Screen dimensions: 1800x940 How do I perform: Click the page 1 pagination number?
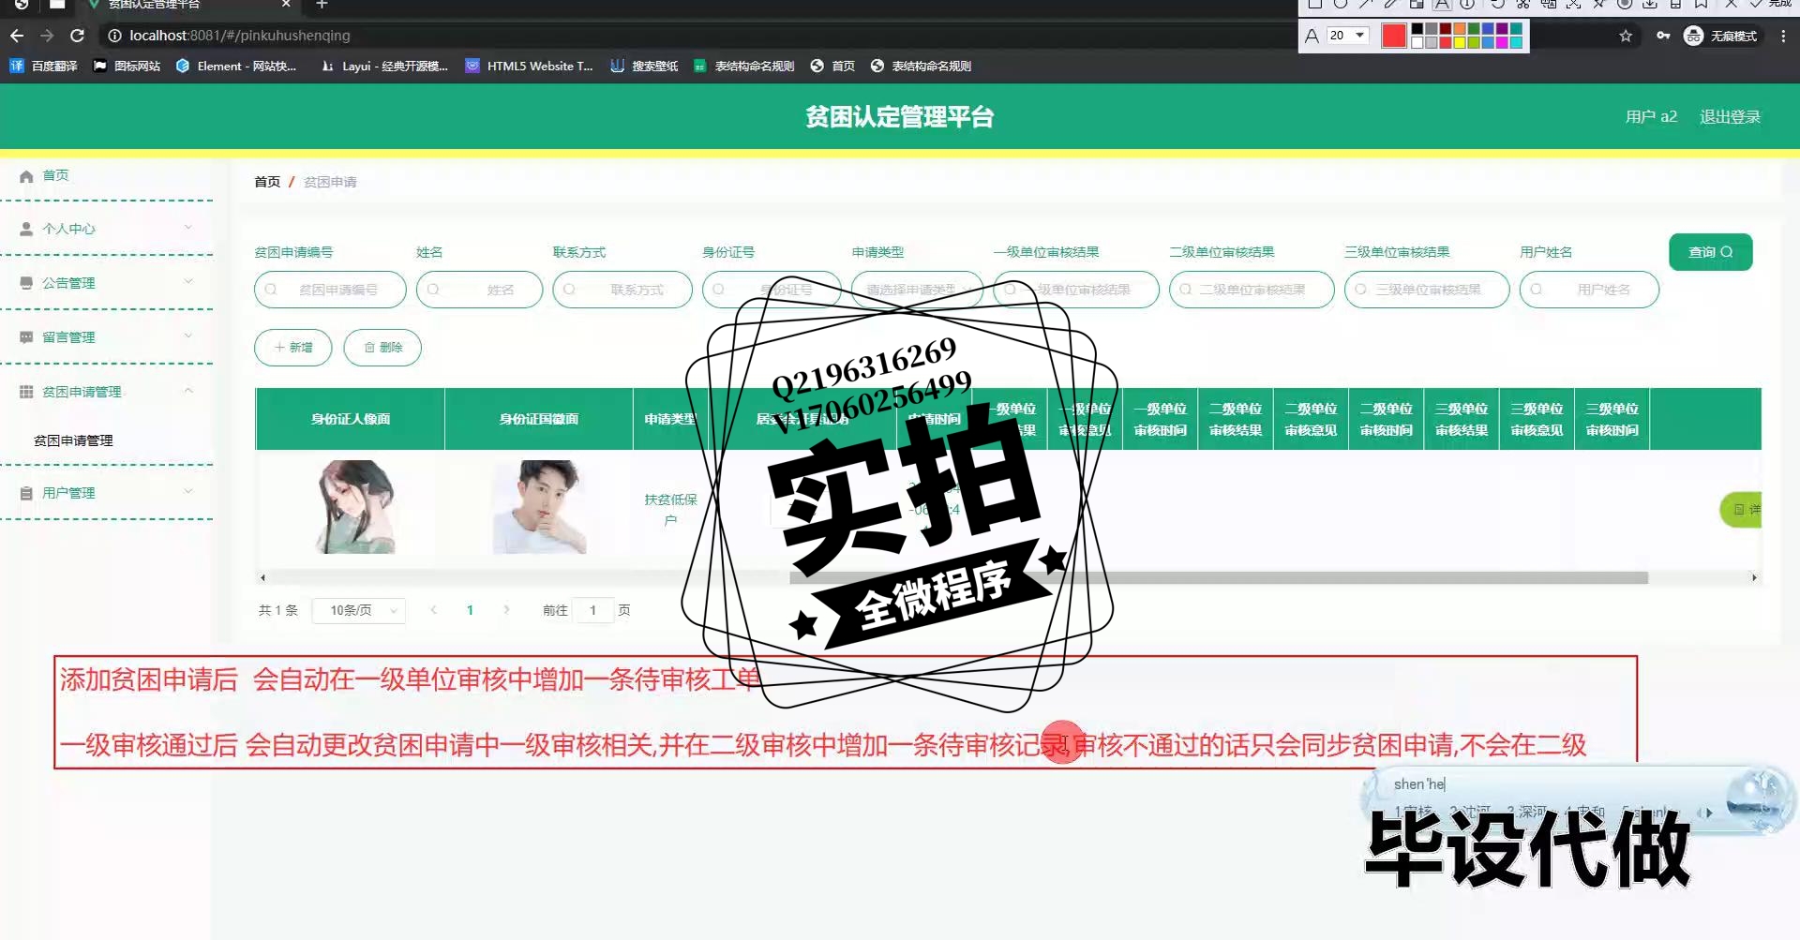click(470, 610)
